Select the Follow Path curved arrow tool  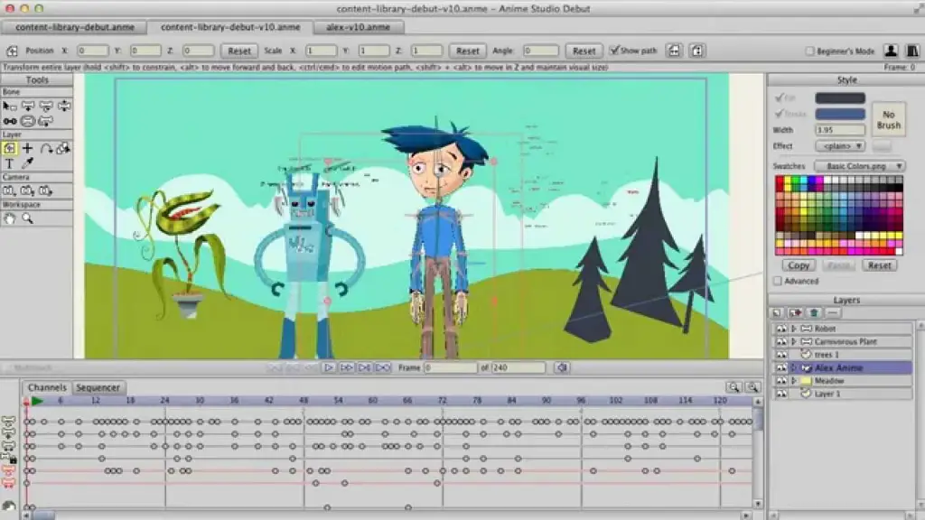click(45, 149)
